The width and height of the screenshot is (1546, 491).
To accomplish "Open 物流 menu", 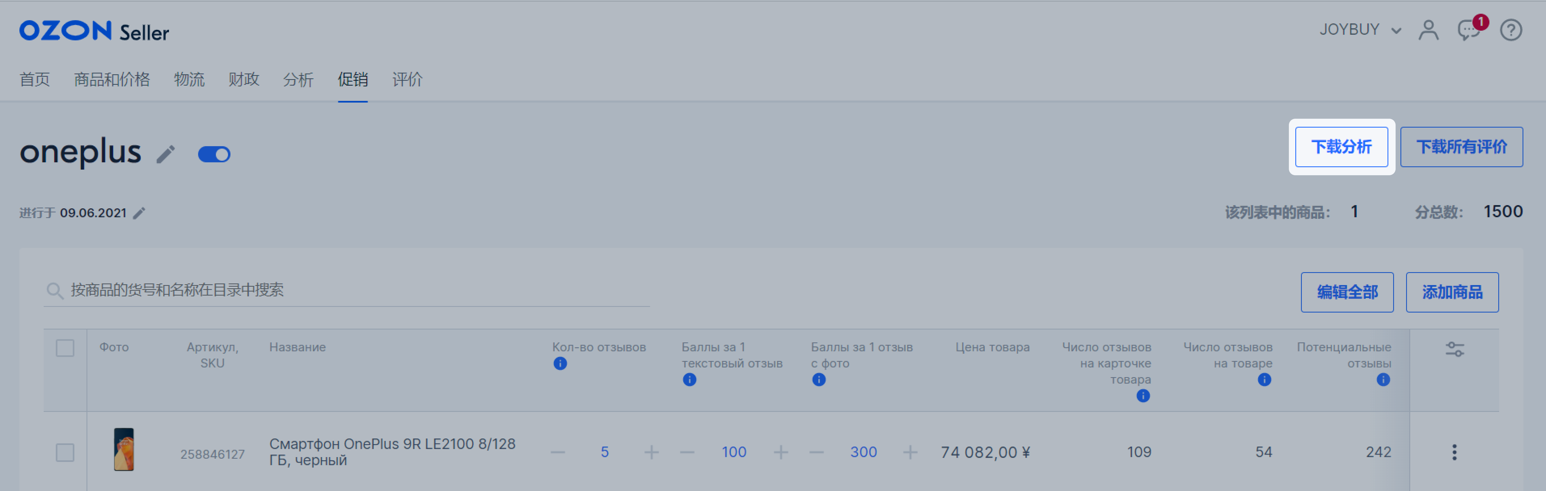I will point(189,80).
